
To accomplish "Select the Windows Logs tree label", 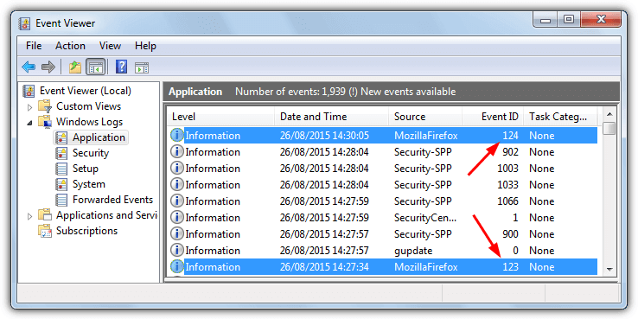I will [x=90, y=122].
